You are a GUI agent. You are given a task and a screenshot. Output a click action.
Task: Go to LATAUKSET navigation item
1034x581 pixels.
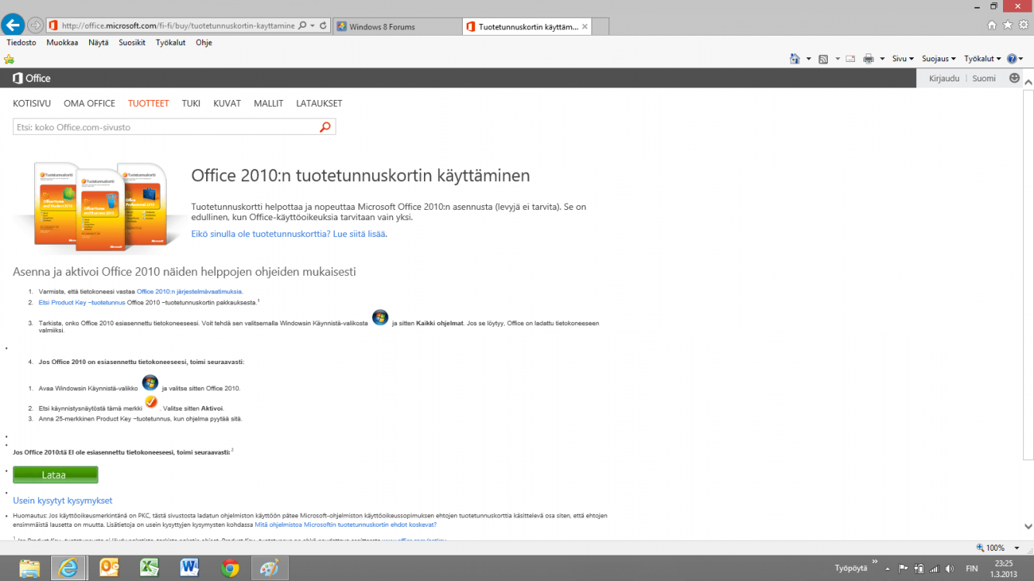point(319,103)
